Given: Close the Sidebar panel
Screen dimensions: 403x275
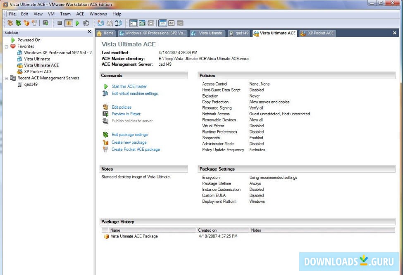Looking at the screenshot, I should [89, 32].
